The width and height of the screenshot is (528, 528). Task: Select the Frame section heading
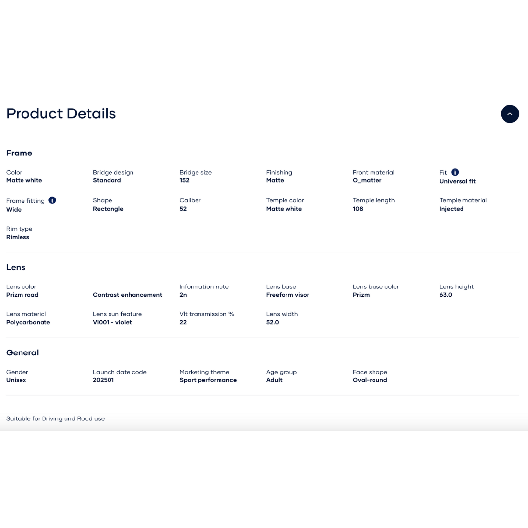[19, 153]
